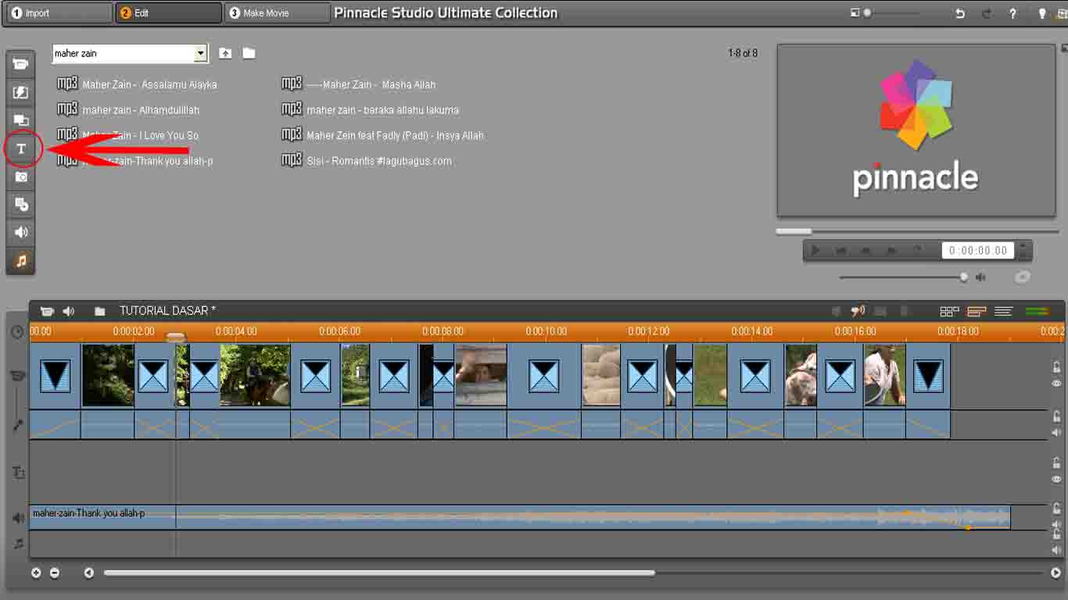The width and height of the screenshot is (1068, 600).
Task: Select "Maher Zain - Masha Allah" mp3
Action: 359,84
